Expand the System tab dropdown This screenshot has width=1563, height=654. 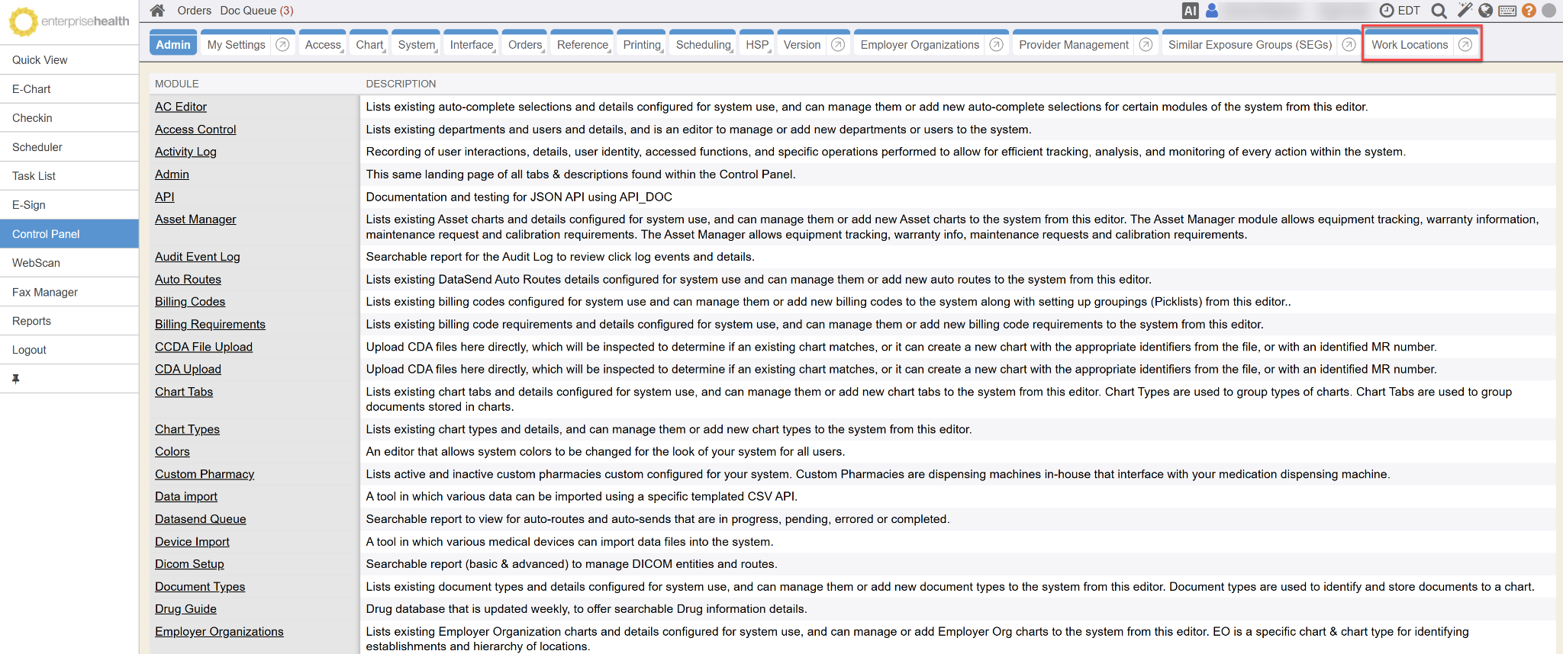click(417, 45)
